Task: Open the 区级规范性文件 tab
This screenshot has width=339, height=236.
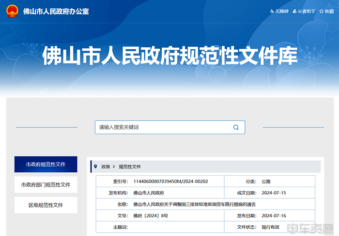Action: click(x=46, y=205)
